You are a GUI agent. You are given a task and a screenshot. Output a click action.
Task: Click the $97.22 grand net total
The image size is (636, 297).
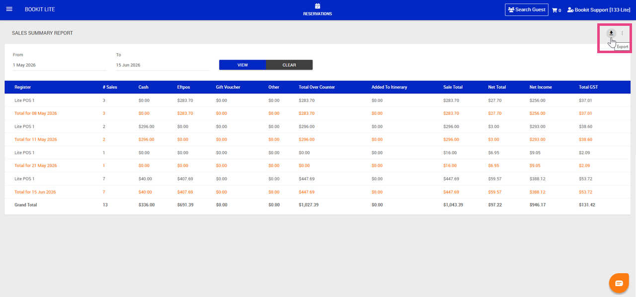coord(495,205)
